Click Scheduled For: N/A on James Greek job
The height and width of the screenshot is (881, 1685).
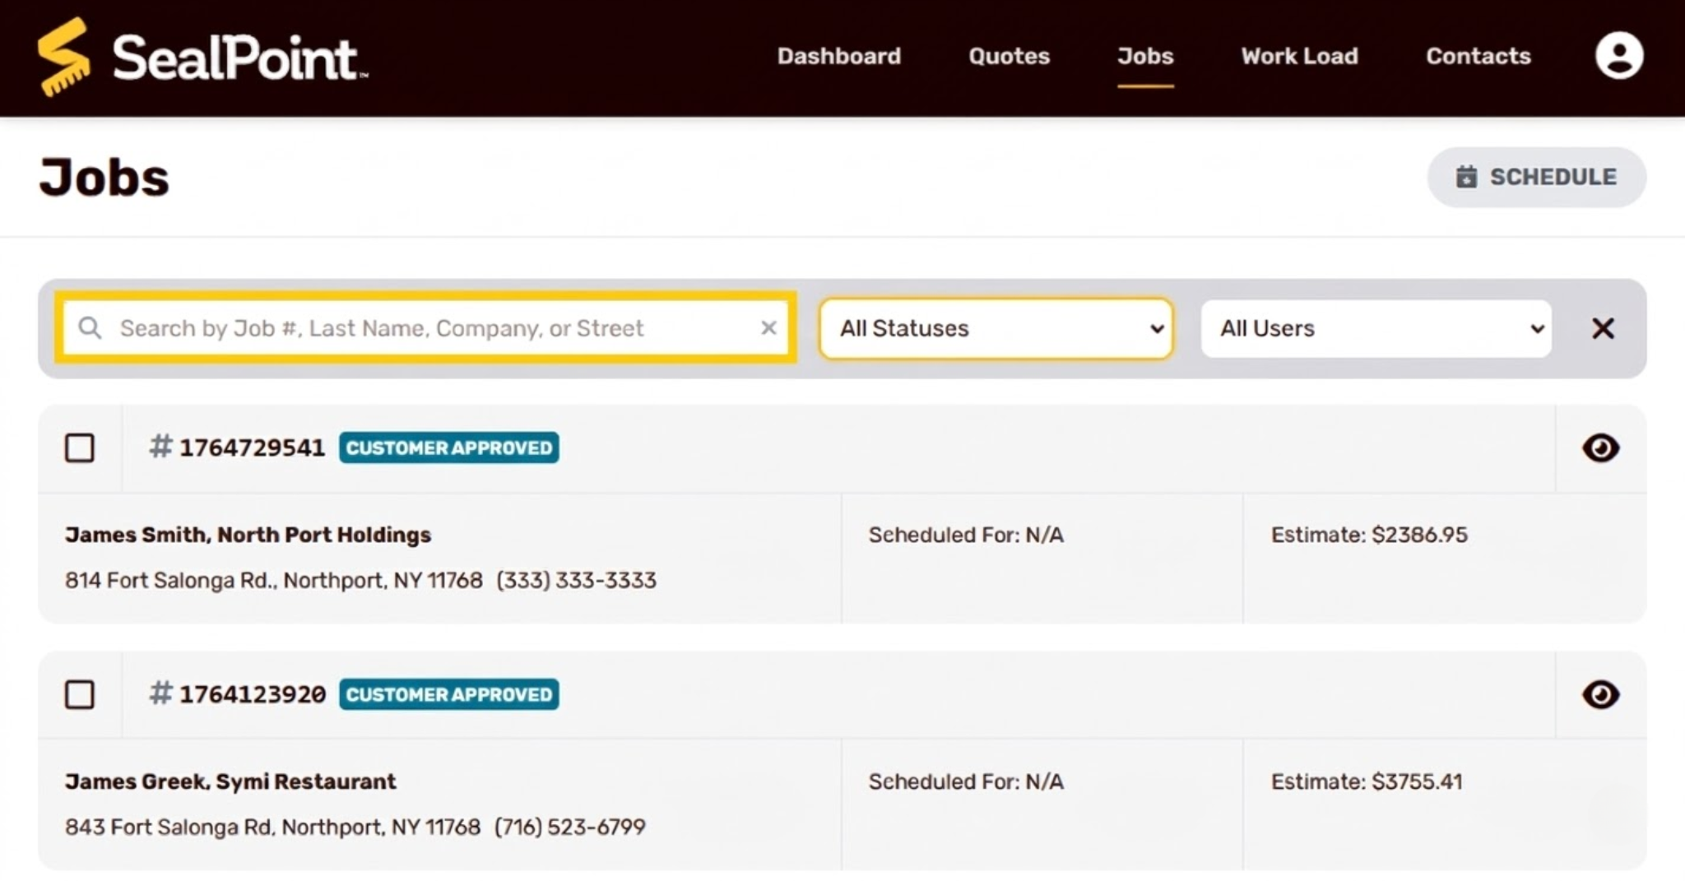tap(966, 781)
